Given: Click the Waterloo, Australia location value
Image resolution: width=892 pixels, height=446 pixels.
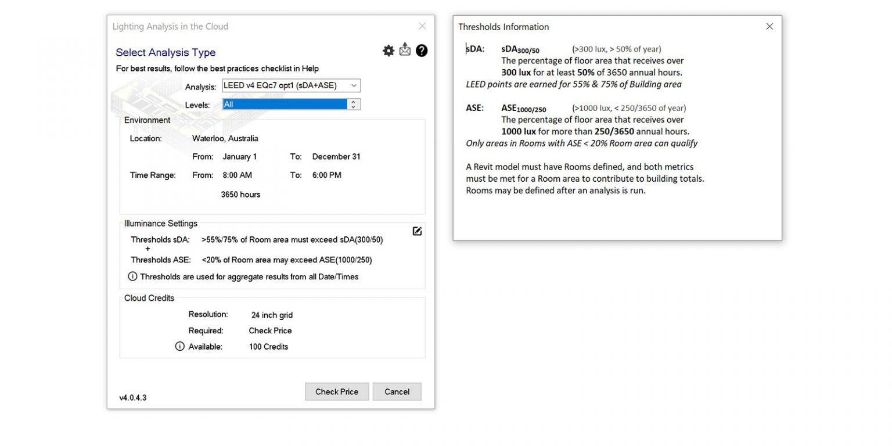Looking at the screenshot, I should point(225,139).
